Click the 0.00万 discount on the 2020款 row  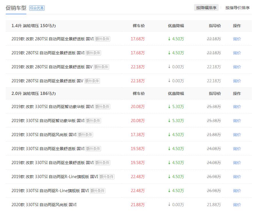176,205
